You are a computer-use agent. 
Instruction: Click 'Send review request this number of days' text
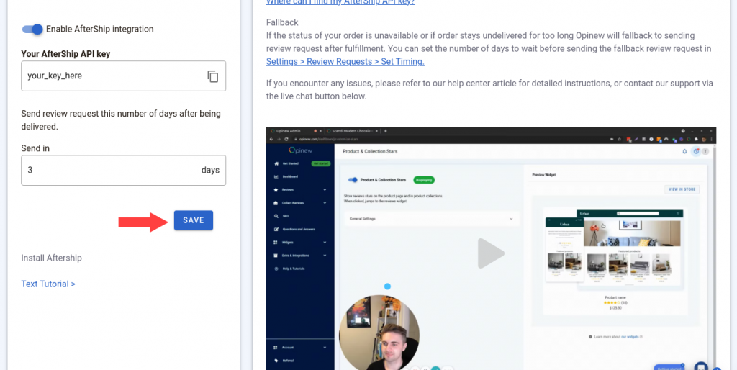(x=121, y=120)
